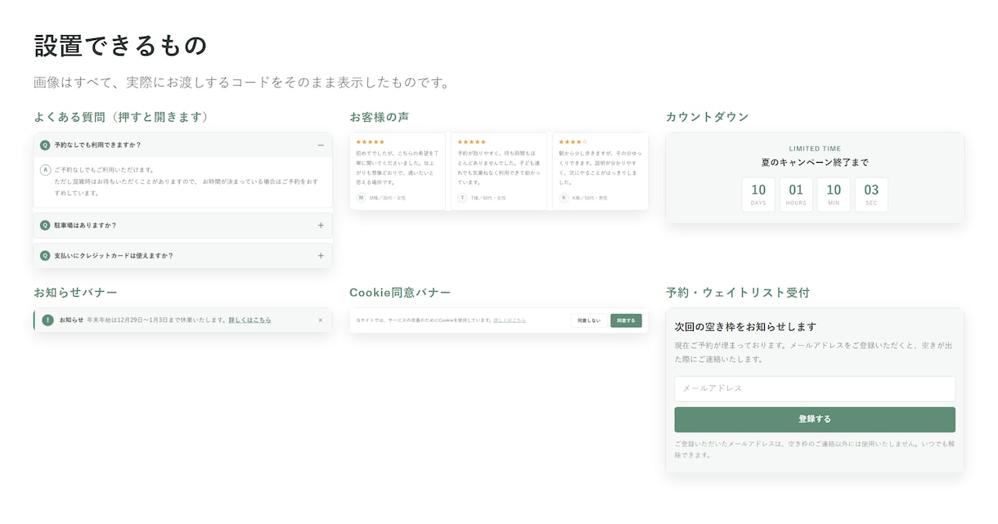
Task: Click the LIMITED TIME label
Action: click(815, 149)
